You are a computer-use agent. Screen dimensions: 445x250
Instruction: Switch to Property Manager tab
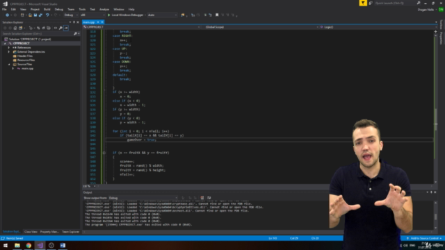pyautogui.click(x=49, y=231)
